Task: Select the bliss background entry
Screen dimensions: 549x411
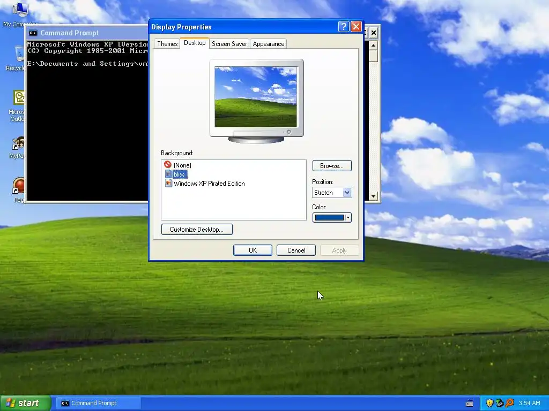Action: pos(179,174)
